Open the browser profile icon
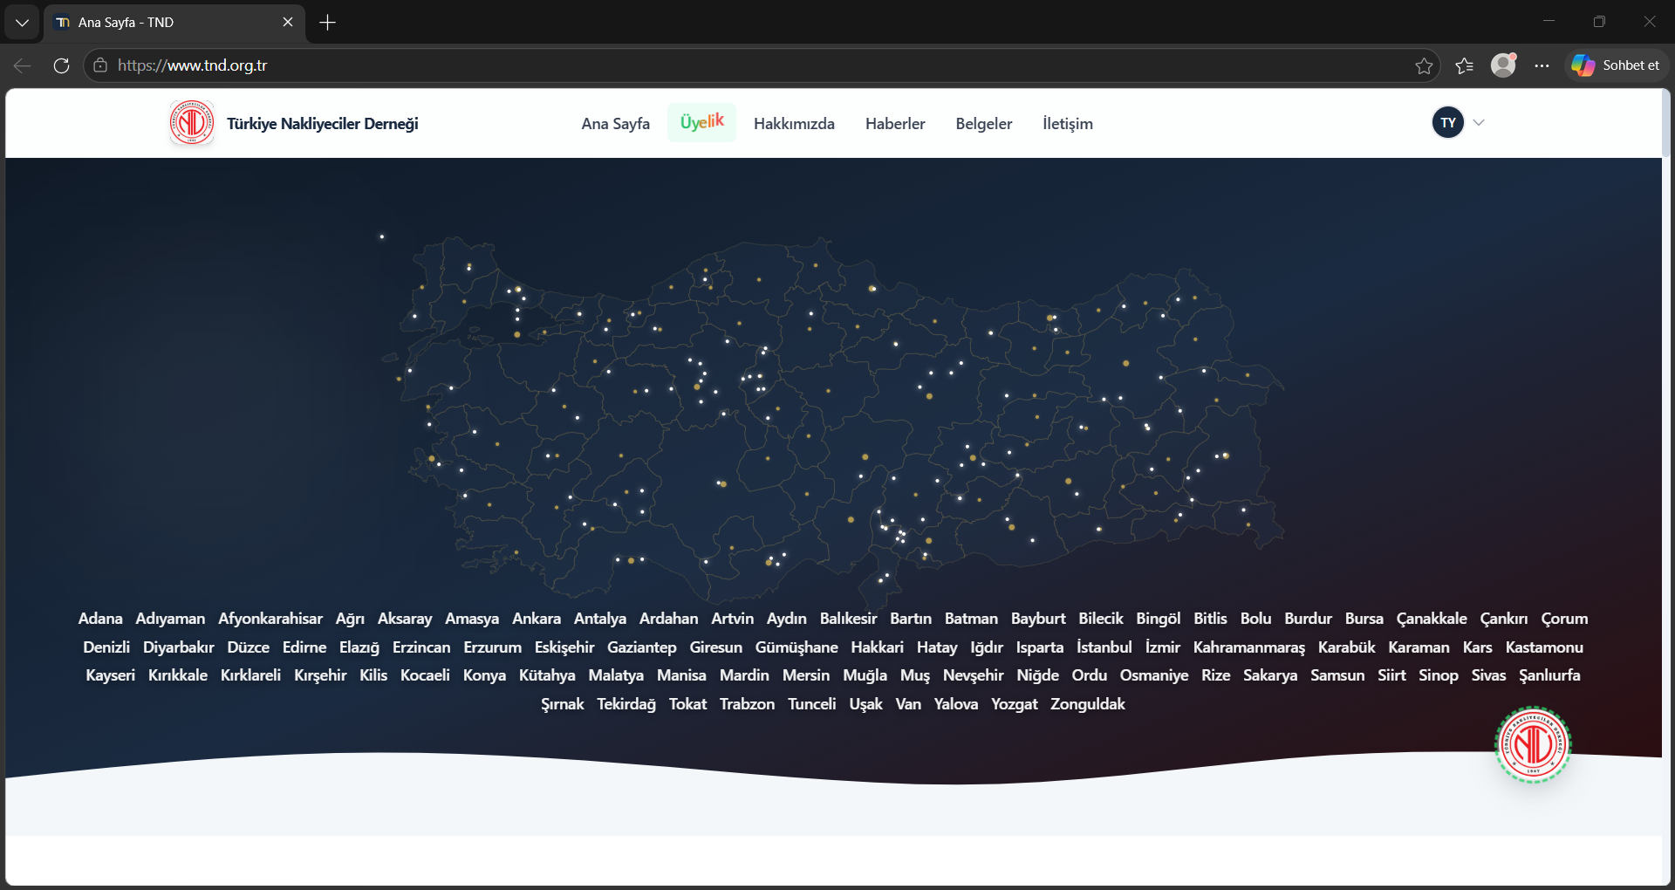1675x890 pixels. click(x=1503, y=65)
